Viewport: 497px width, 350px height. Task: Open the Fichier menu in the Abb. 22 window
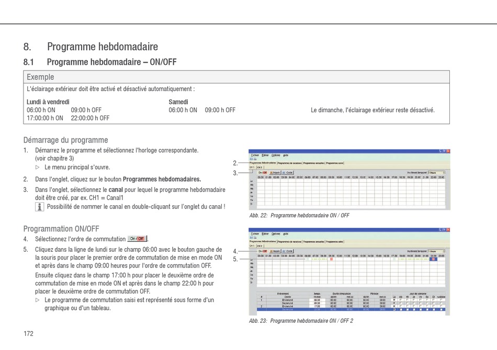(x=255, y=155)
